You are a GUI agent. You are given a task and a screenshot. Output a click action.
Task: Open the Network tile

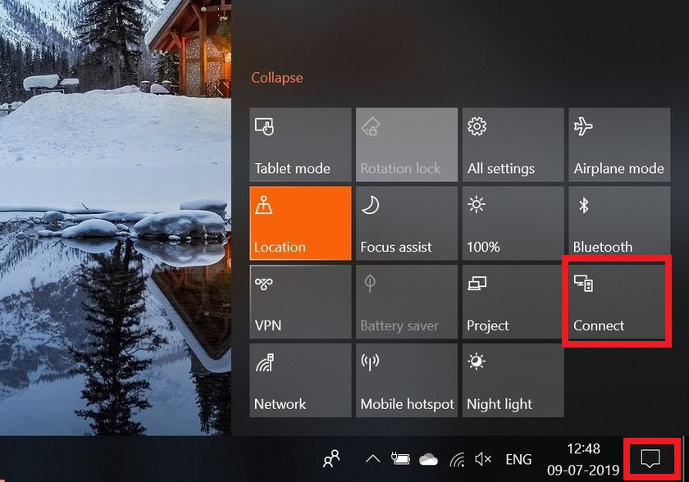(x=300, y=380)
